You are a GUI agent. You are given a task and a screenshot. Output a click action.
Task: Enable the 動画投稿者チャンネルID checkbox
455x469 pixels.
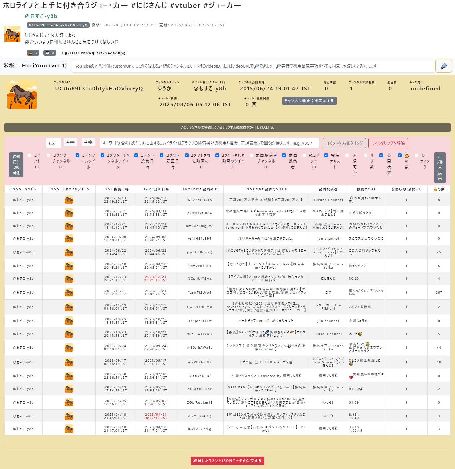click(x=252, y=155)
